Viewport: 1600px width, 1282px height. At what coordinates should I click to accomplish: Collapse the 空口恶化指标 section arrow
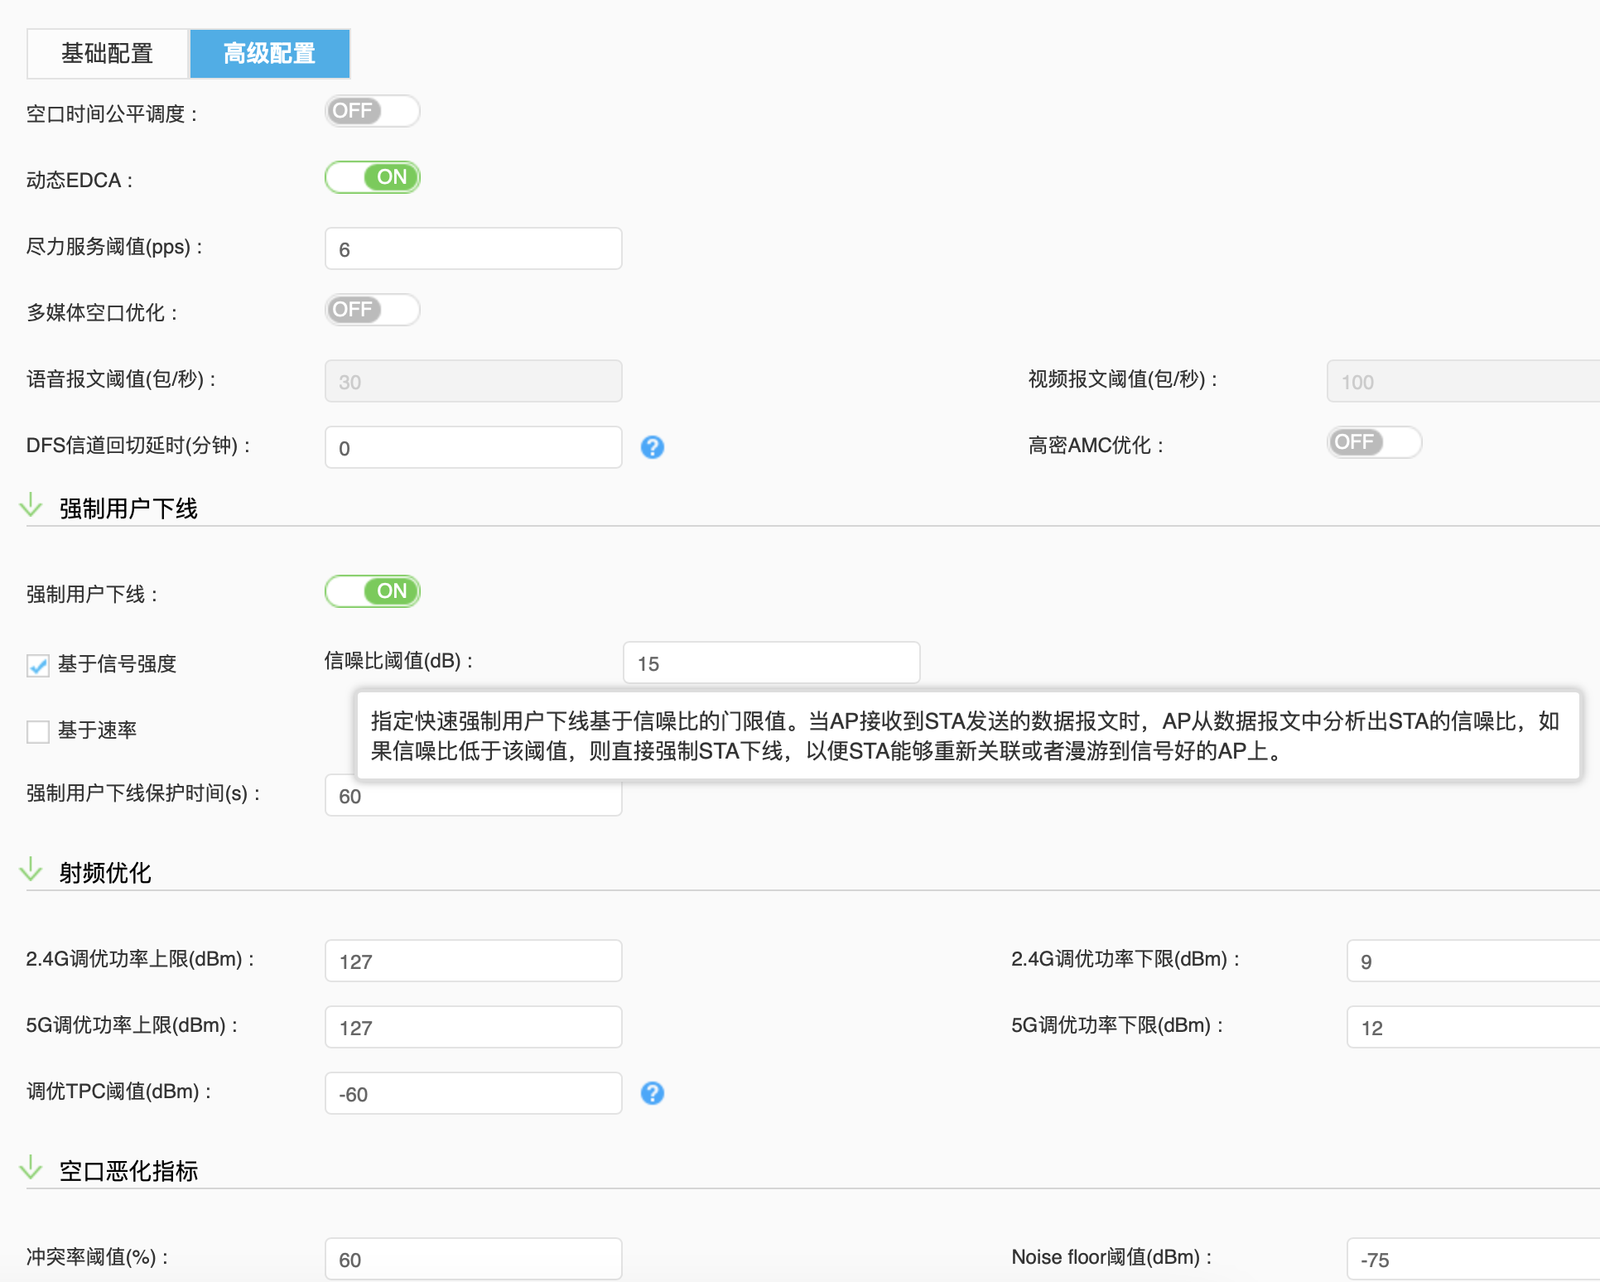pos(31,1167)
